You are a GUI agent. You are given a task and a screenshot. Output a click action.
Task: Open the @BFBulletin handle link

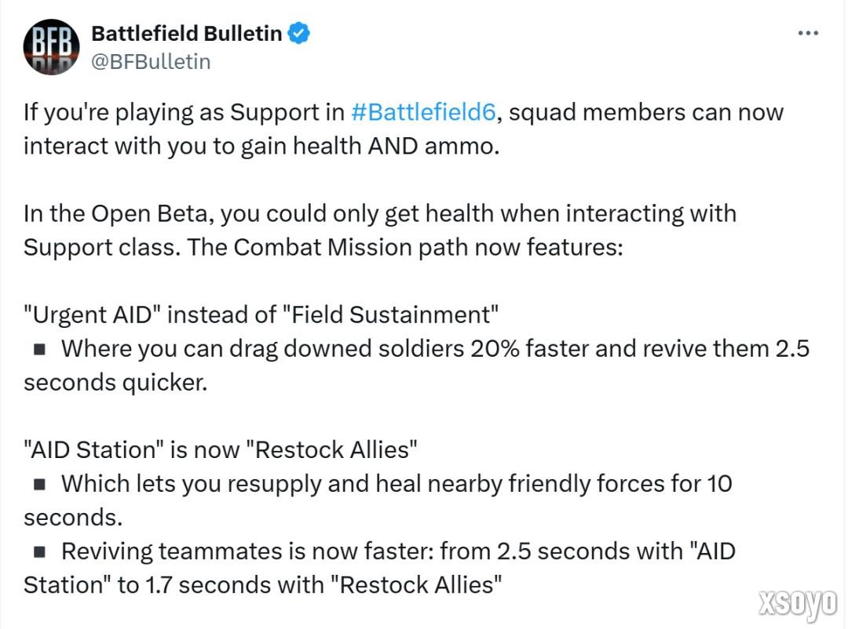pos(152,61)
